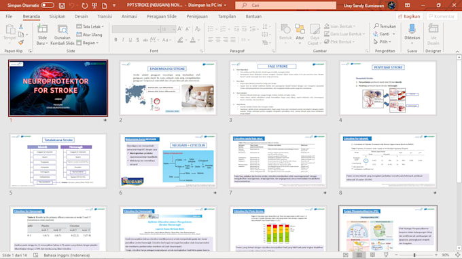Image resolution: width=462 pixels, height=259 pixels.
Task: Toggle Italic formatting
Action: (x=123, y=40)
